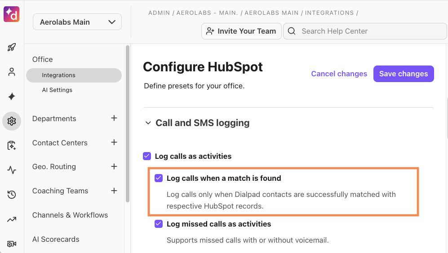The width and height of the screenshot is (448, 253).
Task: Select the settings gear icon in sidebar
Action: point(12,121)
